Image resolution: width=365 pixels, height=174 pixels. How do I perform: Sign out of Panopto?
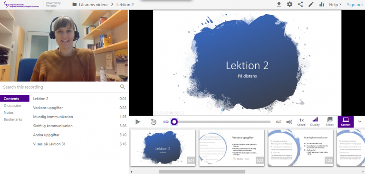coord(355,5)
